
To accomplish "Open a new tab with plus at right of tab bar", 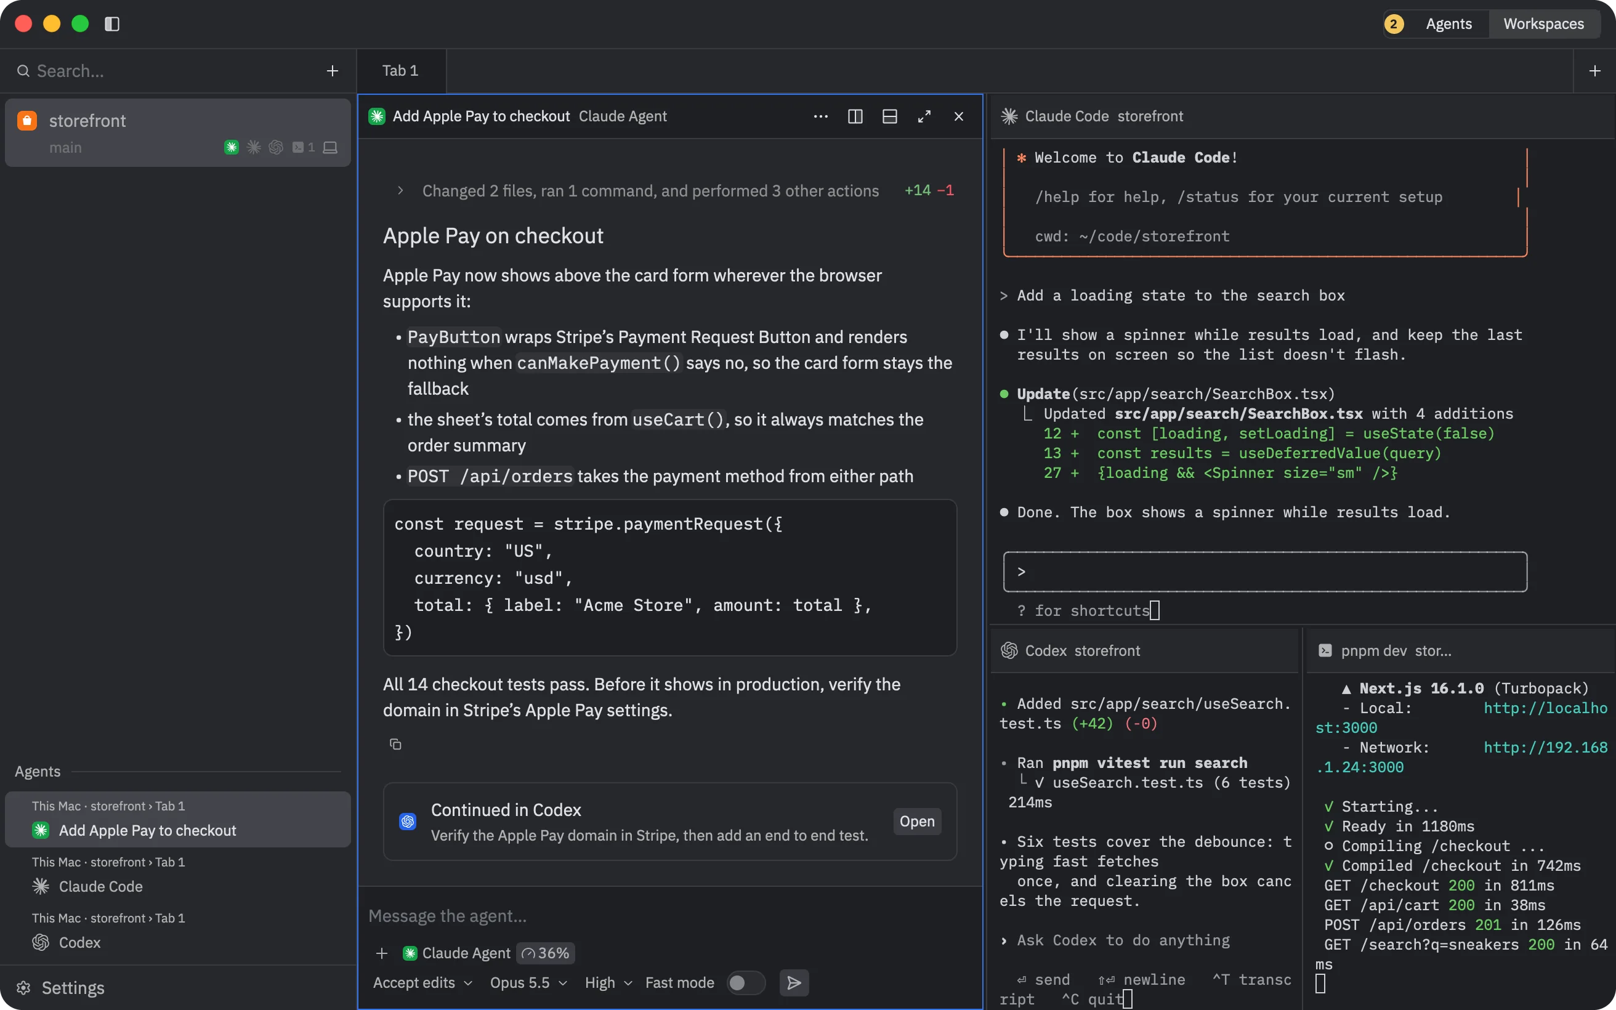I will 1594,71.
